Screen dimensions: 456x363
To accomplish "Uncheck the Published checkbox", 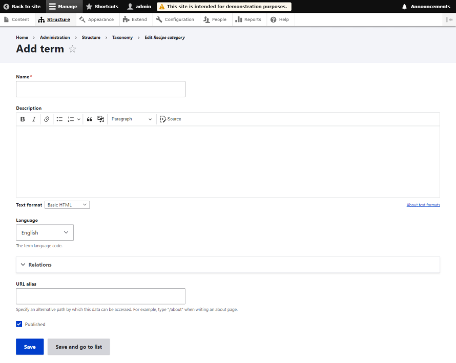I will [x=19, y=324].
